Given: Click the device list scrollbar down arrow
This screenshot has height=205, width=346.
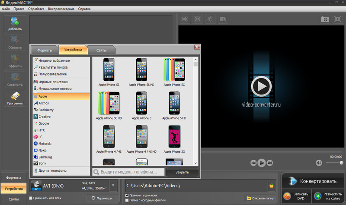Looking at the screenshot, I should coord(195,163).
